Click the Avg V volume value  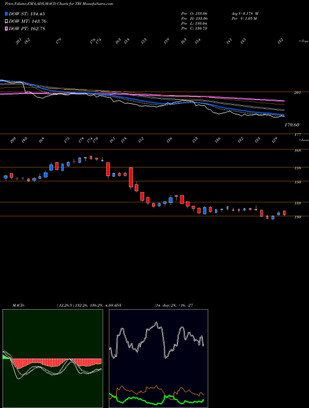tap(250, 14)
